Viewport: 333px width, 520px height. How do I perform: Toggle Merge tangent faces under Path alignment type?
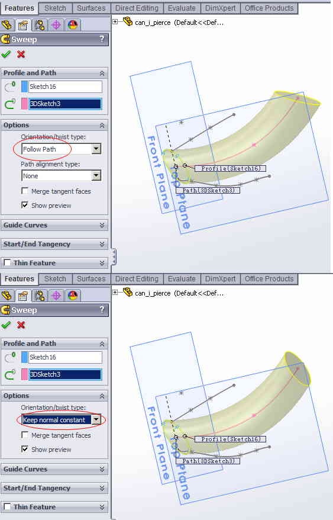point(25,191)
